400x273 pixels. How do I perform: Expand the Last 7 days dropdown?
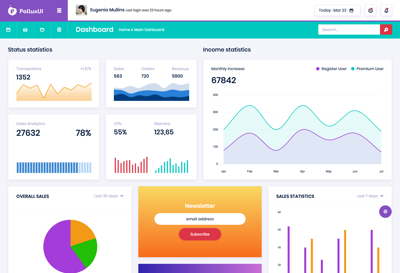click(x=370, y=196)
